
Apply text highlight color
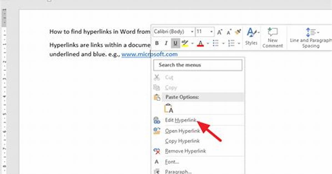pyautogui.click(x=185, y=43)
